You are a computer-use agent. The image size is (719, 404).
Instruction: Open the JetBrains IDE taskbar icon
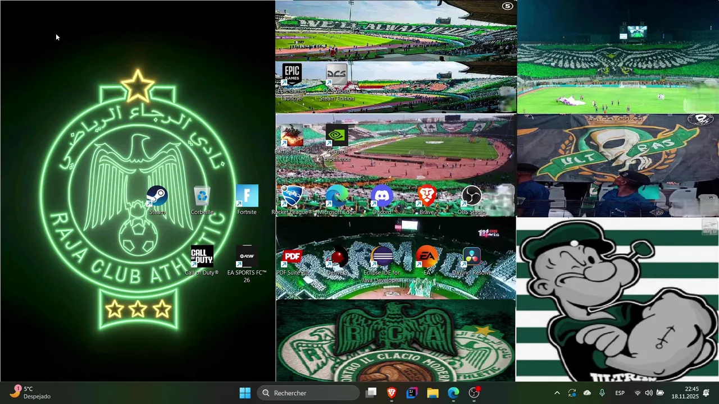click(x=412, y=393)
